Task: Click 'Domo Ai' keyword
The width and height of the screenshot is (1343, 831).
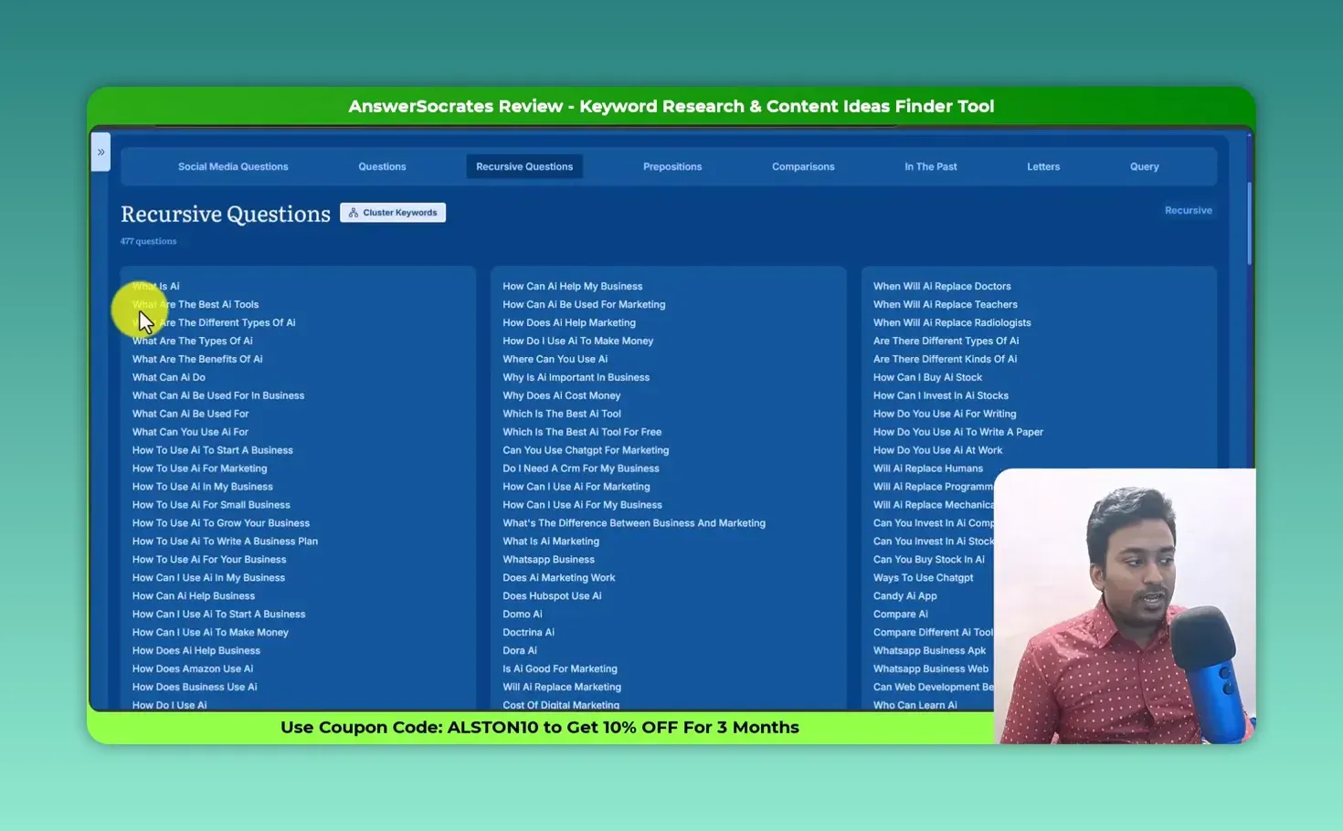Action: tap(523, 615)
